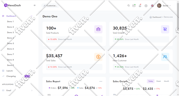Click the 1,426+ New Customer value
Viewport: 179px width, 96px height.
pos(120,56)
